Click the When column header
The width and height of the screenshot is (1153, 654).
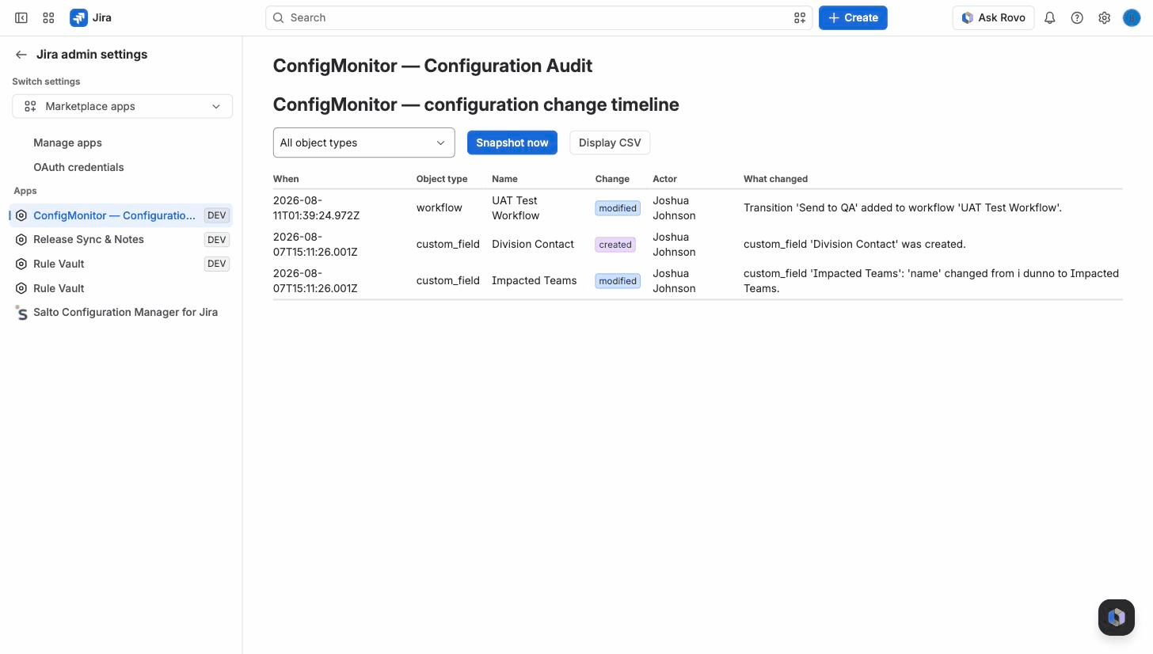coord(286,179)
